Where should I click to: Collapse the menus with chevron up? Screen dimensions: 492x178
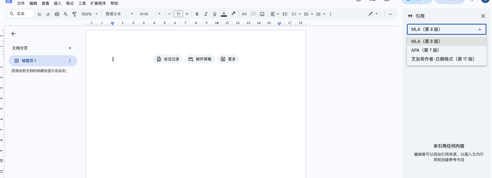click(390, 14)
